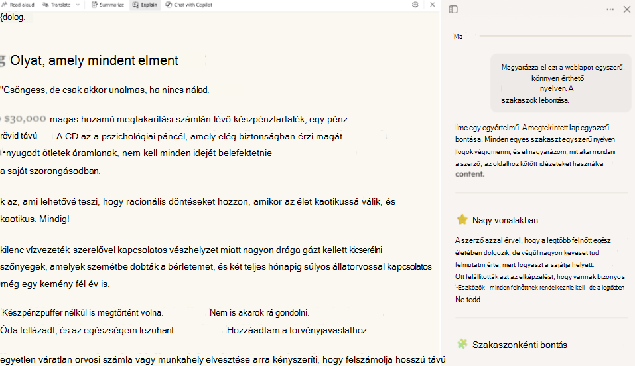Click the 'Ne tedd.' line in Copilot
This screenshot has width=635, height=366.
coord(468,300)
